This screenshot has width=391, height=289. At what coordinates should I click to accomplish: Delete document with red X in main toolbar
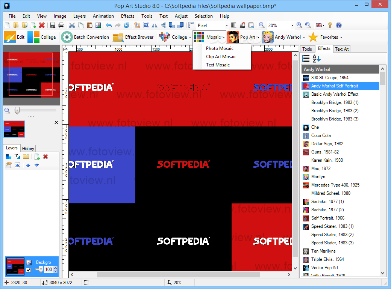(42, 25)
